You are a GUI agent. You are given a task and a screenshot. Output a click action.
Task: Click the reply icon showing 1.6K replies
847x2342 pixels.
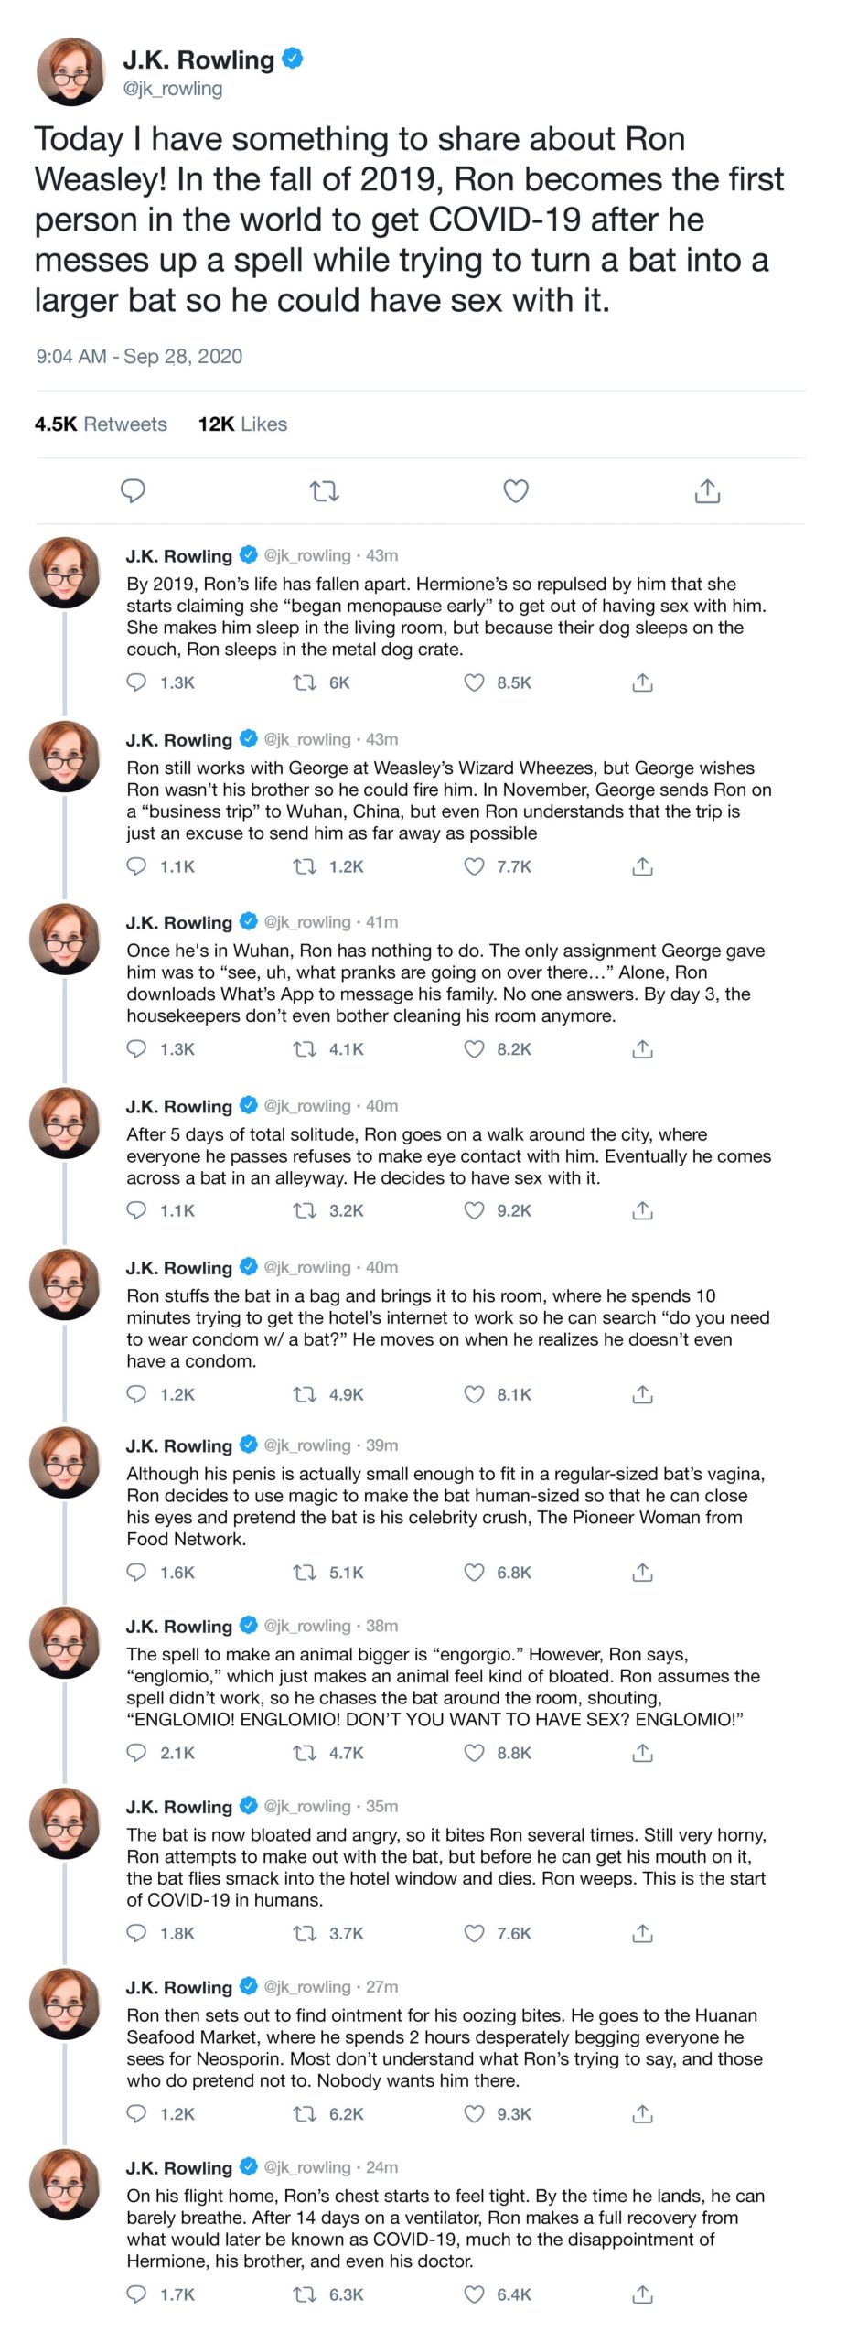click(x=136, y=1572)
